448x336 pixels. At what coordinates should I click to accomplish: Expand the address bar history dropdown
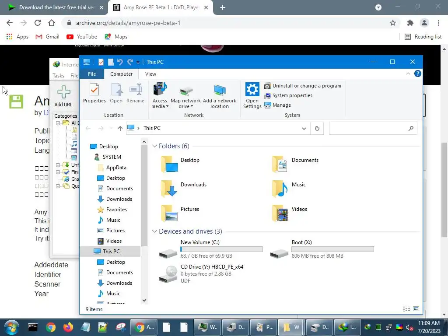pos(304,128)
